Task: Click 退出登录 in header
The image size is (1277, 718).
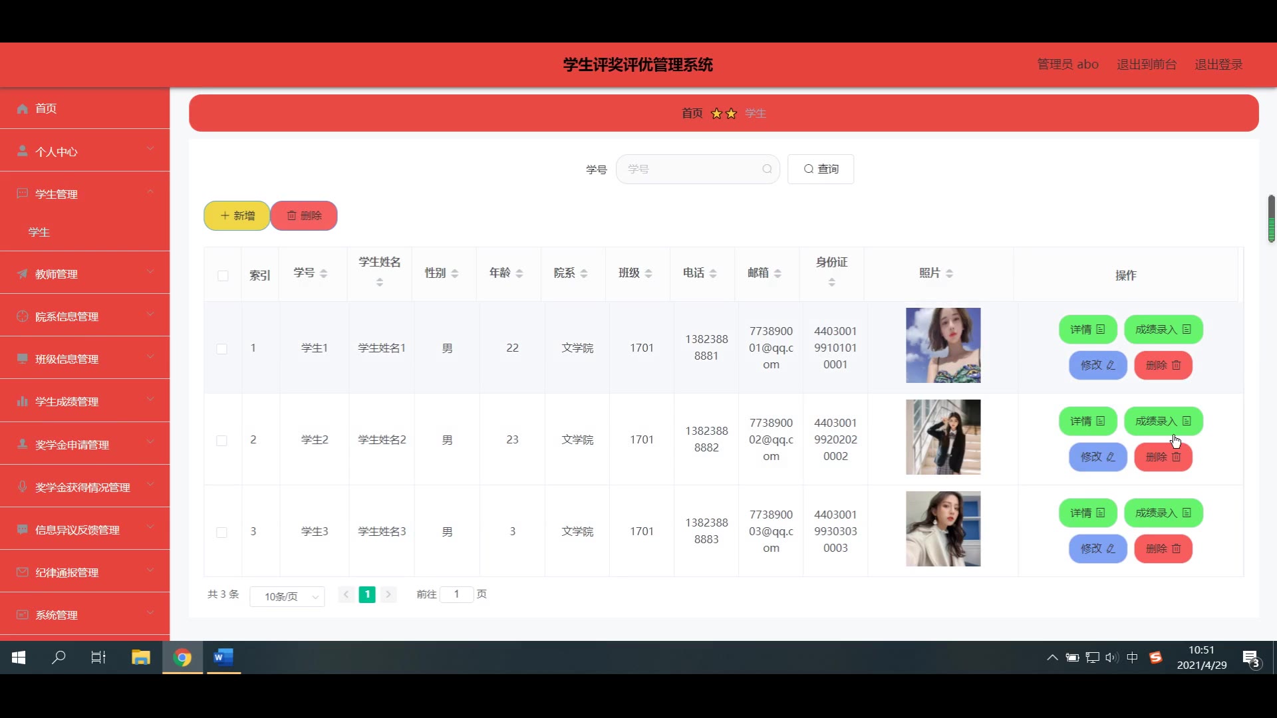Action: (1218, 64)
